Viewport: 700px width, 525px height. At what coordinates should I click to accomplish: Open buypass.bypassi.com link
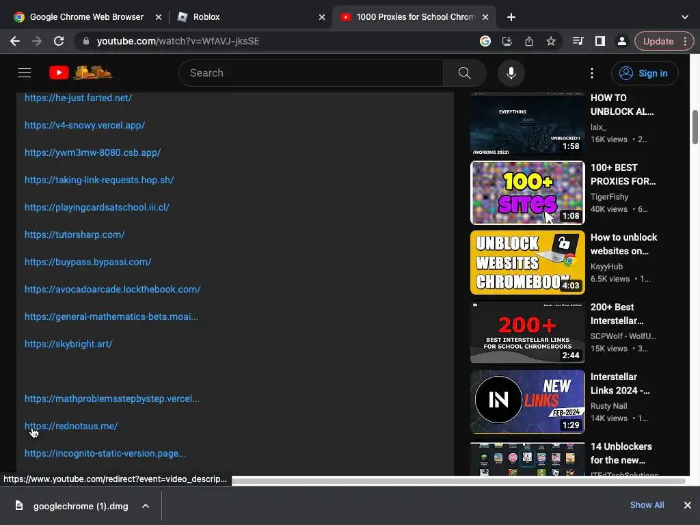coord(88,262)
